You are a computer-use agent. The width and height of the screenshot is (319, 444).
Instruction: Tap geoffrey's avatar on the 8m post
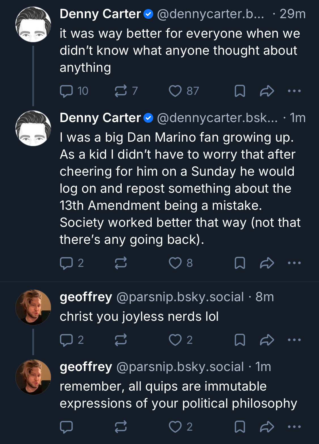click(x=33, y=307)
